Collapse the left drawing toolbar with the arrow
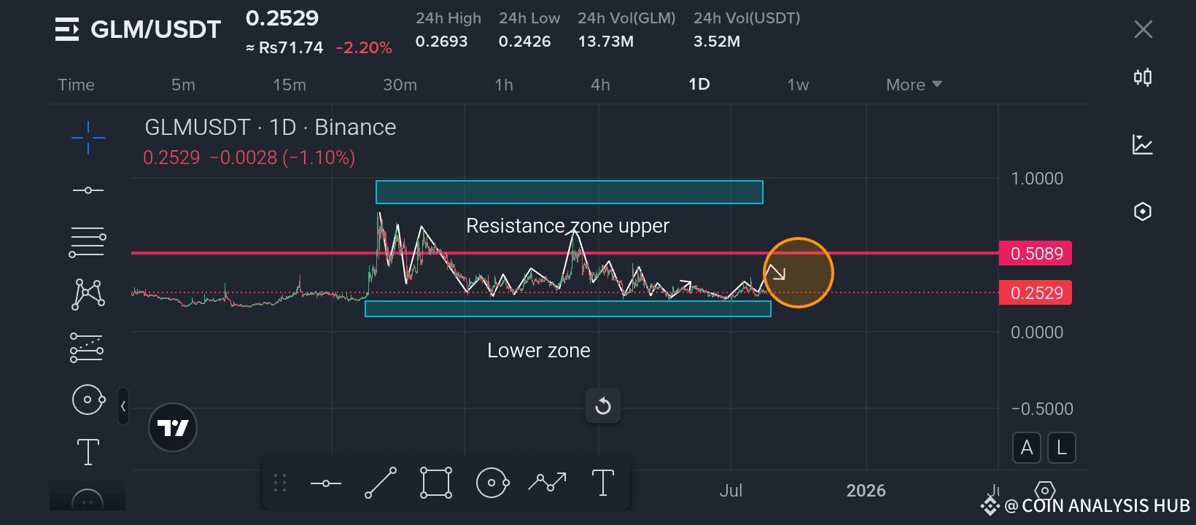This screenshot has height=525, width=1196. click(x=123, y=406)
